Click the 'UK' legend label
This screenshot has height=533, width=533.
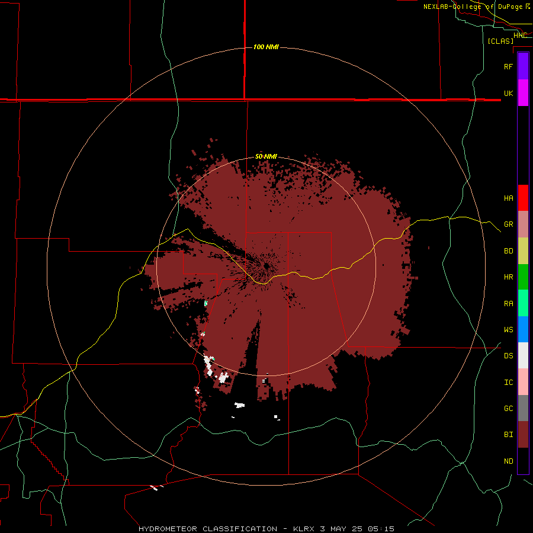click(509, 94)
